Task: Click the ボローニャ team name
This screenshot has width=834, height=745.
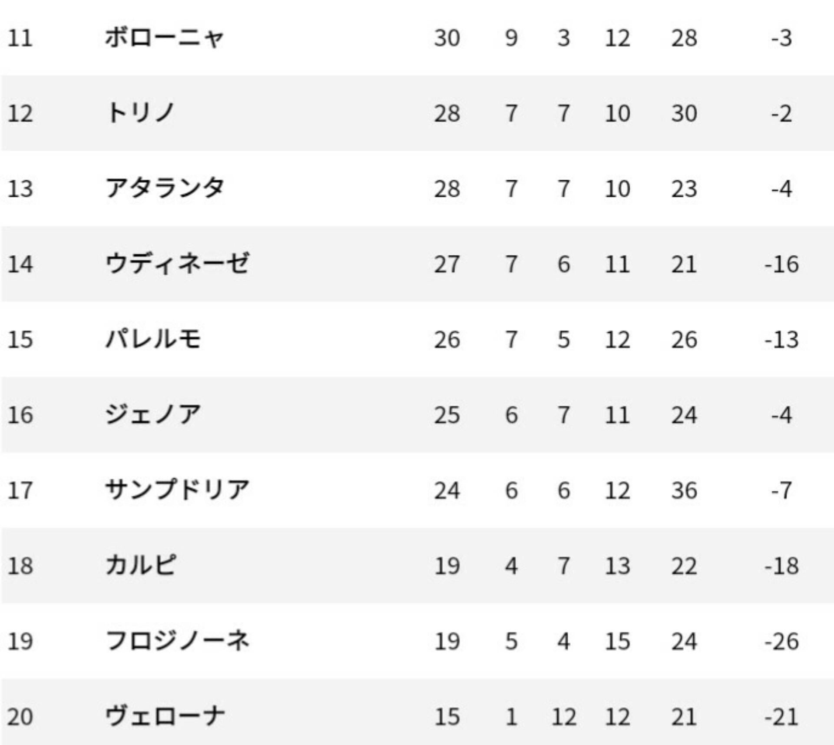Action: tap(164, 38)
